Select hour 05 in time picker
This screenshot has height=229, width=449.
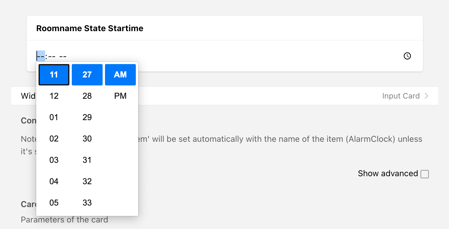point(54,203)
